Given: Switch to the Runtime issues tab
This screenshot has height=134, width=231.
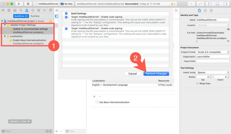Looking at the screenshot, I should (x=35, y=16).
